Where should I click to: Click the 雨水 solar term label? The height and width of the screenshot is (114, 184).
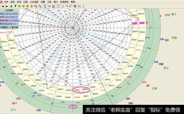166,68
